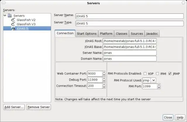The width and height of the screenshot is (187, 122).
Task: Select GlassFish V3 in server list
Action: (26, 24)
